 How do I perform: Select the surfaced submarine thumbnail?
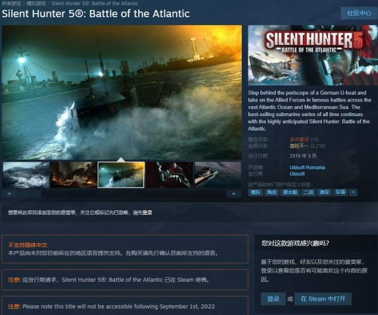point(218,175)
